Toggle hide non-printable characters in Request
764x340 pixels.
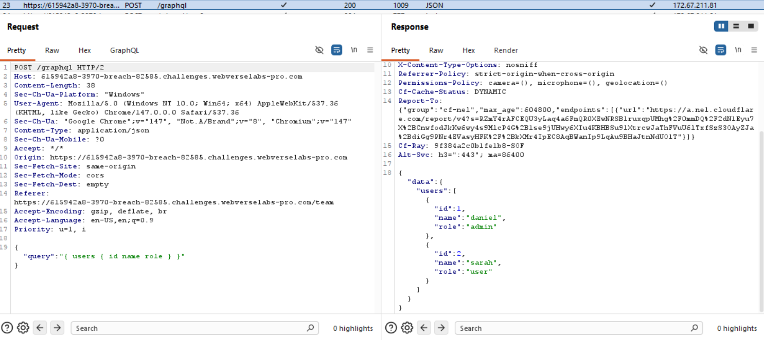(319, 50)
